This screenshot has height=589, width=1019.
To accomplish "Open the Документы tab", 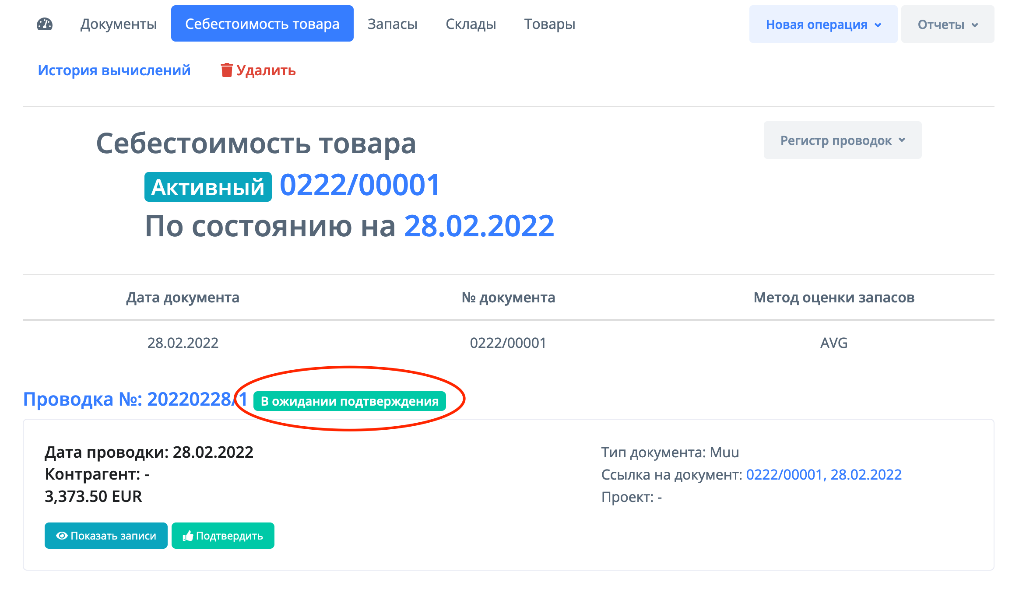I will (x=118, y=24).
